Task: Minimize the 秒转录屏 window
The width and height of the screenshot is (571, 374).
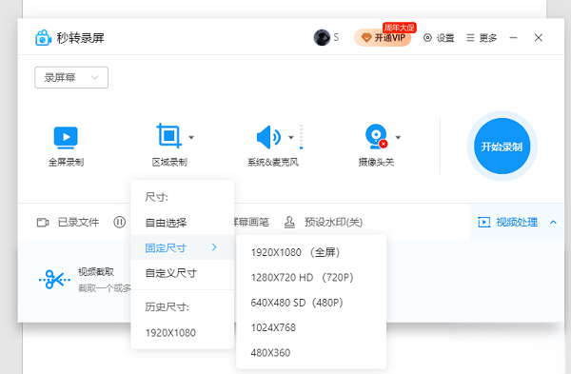Action: pos(514,38)
